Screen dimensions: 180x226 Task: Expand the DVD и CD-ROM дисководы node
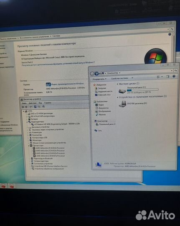pyautogui.click(x=27, y=114)
